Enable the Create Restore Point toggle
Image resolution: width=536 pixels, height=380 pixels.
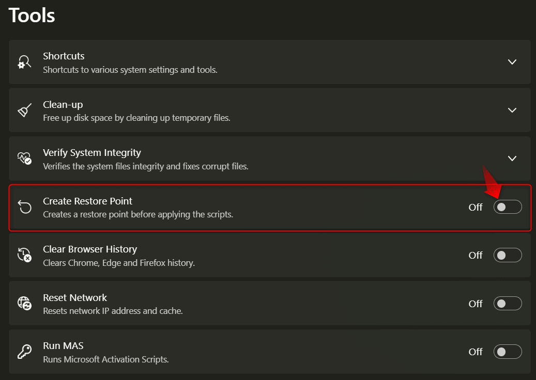coord(508,207)
